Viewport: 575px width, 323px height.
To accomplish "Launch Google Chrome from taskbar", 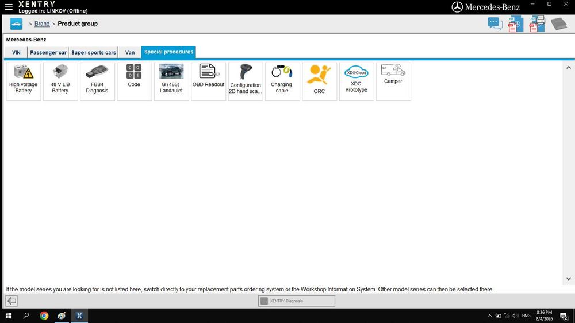I will [x=44, y=316].
